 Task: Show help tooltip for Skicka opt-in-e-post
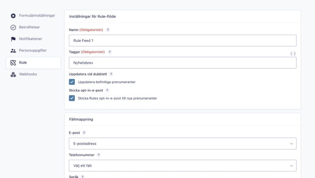[107, 90]
